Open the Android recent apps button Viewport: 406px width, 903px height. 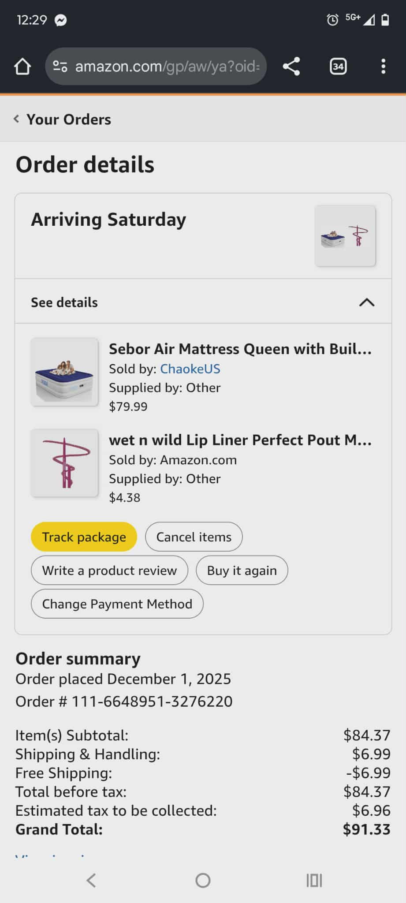[x=314, y=881]
